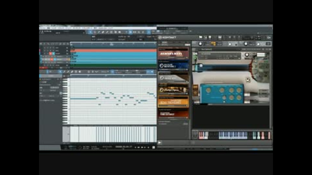
Task: Select the Eraser tool in piano roll toolbar
Action: (72, 72)
